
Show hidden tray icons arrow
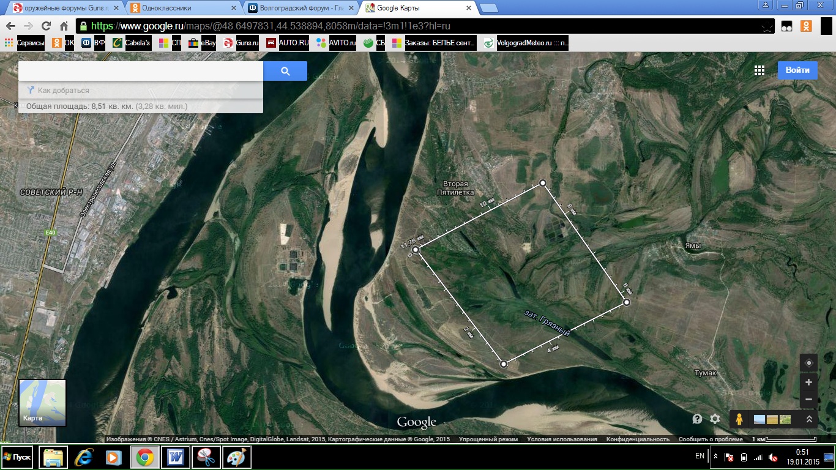point(714,457)
